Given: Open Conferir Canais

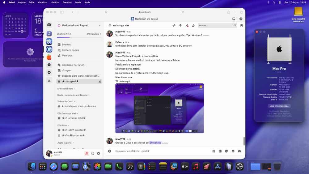Looking at the screenshot, I should click(x=79, y=50).
